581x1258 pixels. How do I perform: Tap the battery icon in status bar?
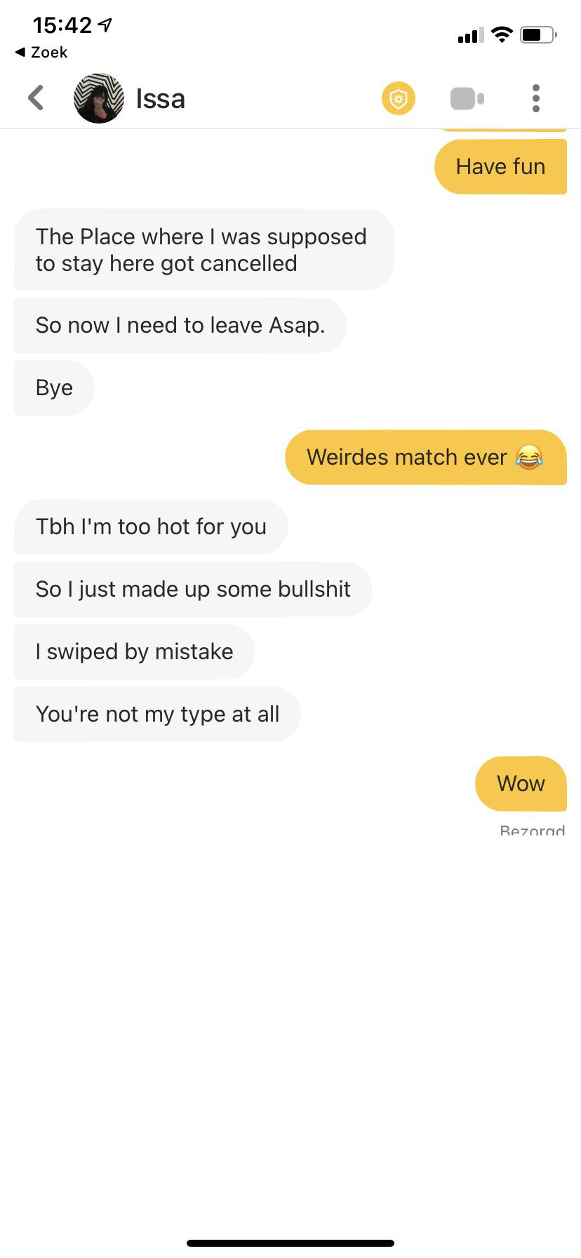538,34
